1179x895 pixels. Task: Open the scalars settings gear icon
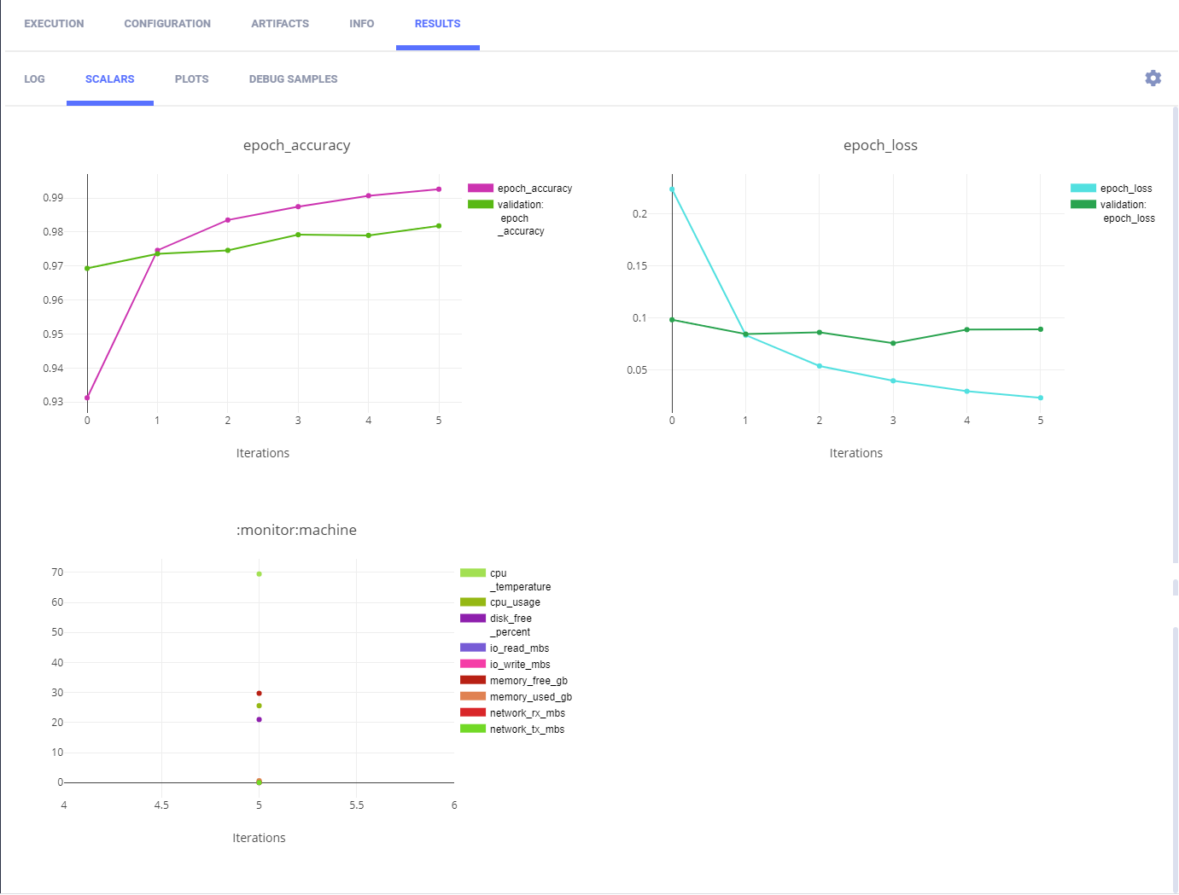[1153, 78]
